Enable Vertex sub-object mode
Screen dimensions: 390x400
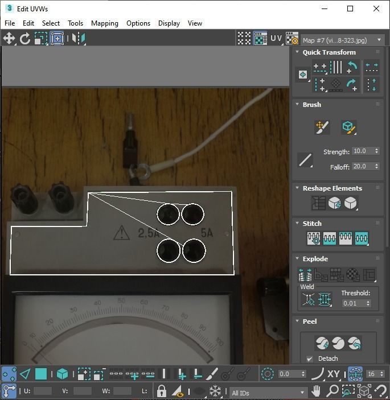pyautogui.click(x=9, y=374)
